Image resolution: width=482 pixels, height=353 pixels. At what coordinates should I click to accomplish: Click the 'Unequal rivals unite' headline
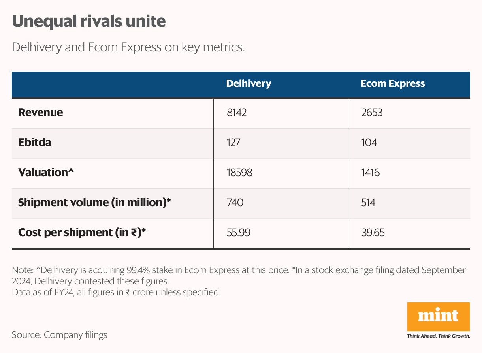coord(89,21)
